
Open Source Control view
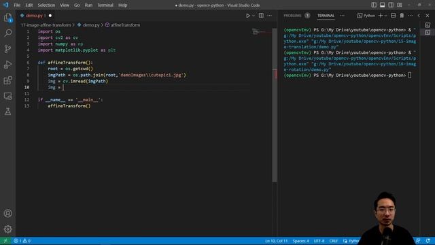click(7, 49)
